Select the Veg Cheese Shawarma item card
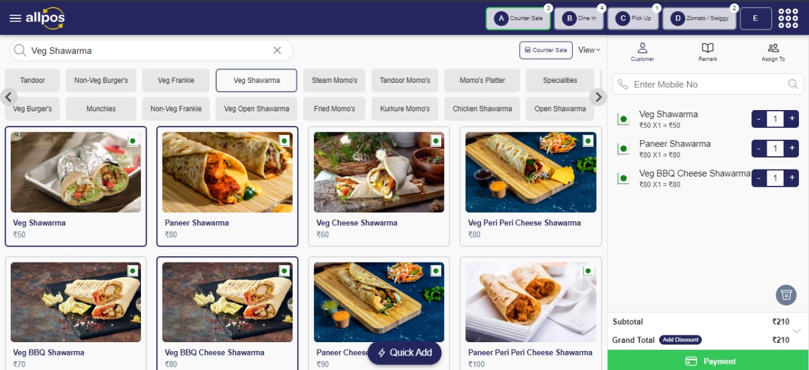 pyautogui.click(x=379, y=186)
